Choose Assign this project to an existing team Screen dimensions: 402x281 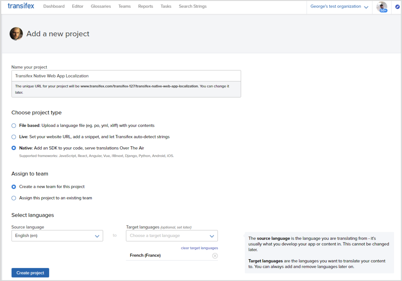pos(14,198)
